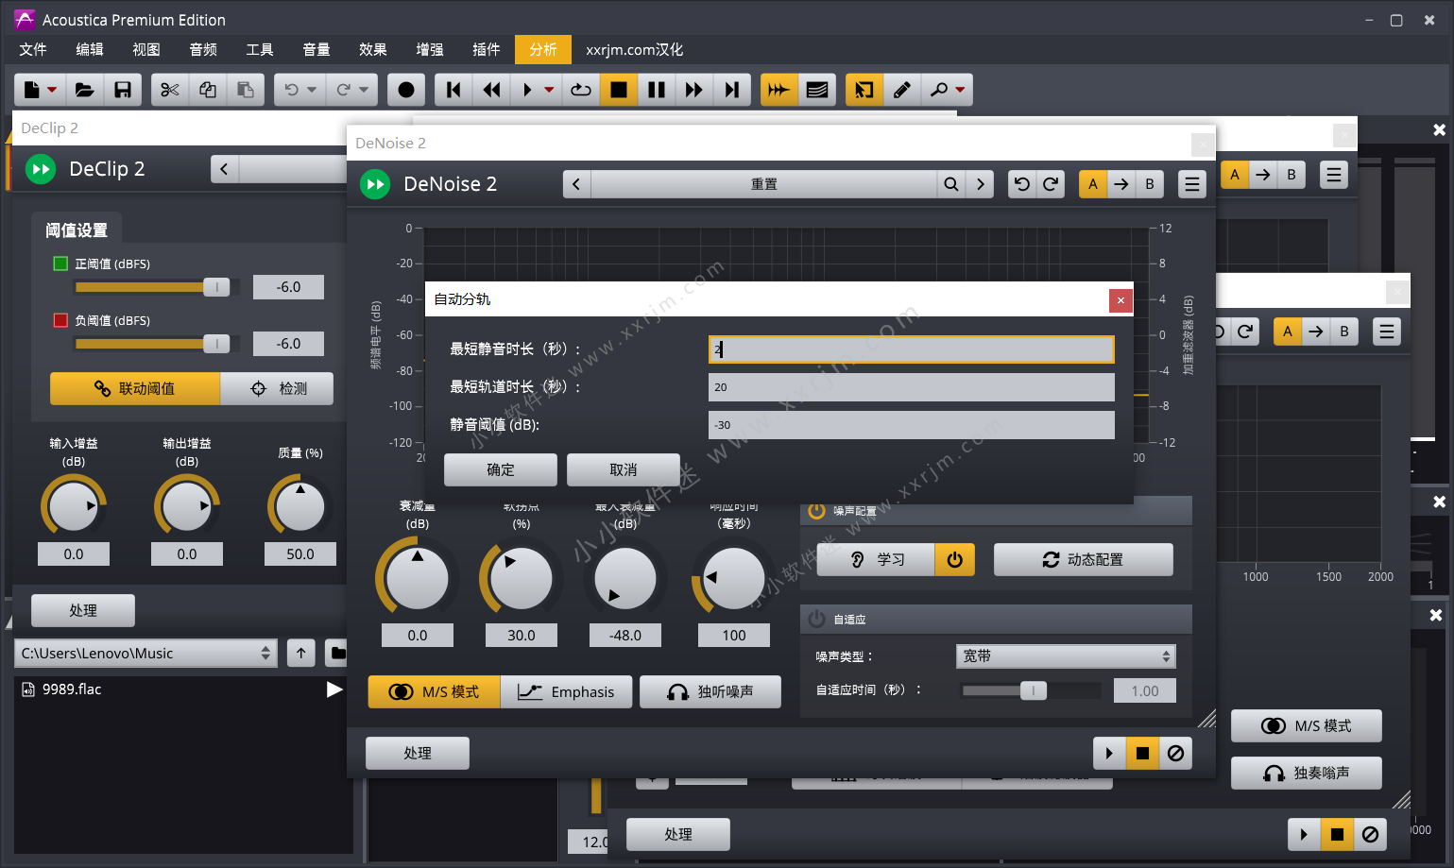Toggle the 负阈值 red checkbox
The image size is (1454, 868).
pyautogui.click(x=61, y=320)
